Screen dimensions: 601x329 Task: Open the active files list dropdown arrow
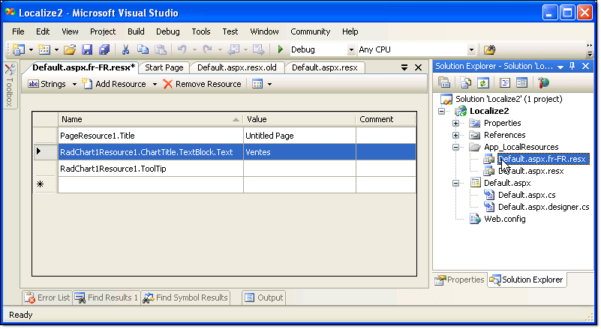coord(404,67)
